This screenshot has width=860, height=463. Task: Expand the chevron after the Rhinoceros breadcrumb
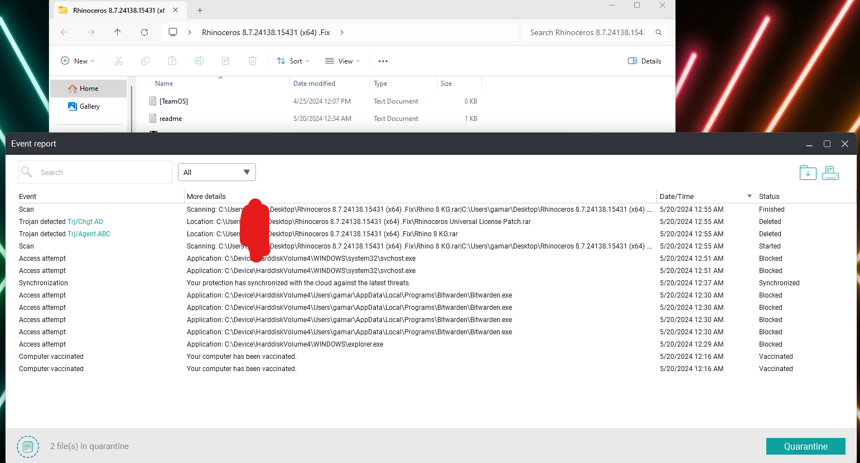(342, 32)
